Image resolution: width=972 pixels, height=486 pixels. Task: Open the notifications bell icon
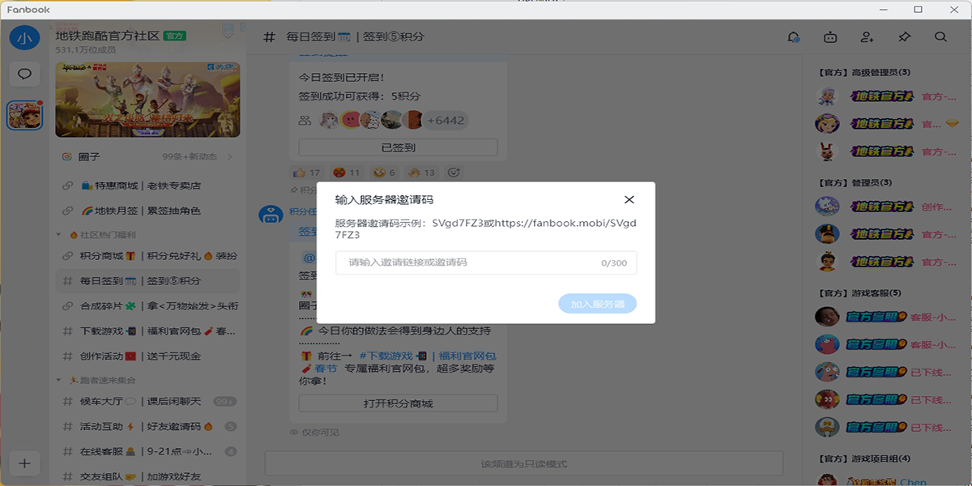pos(795,36)
